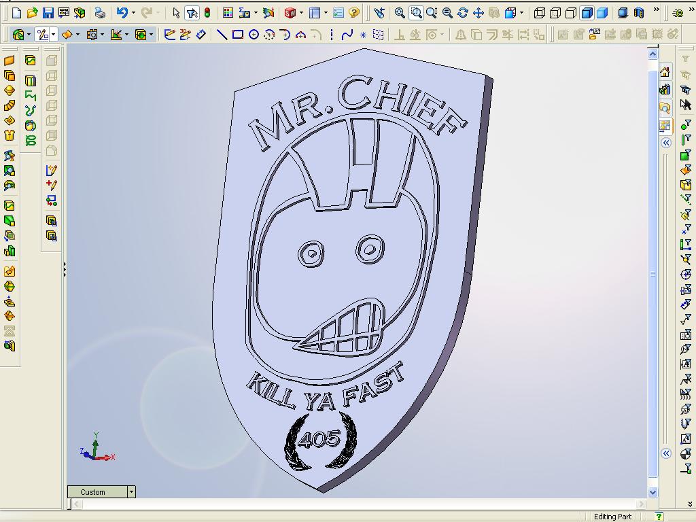Undo the last action
This screenshot has width=696, height=522.
click(x=122, y=13)
